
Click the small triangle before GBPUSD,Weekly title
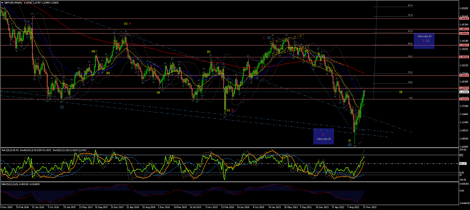(x=2, y=2)
